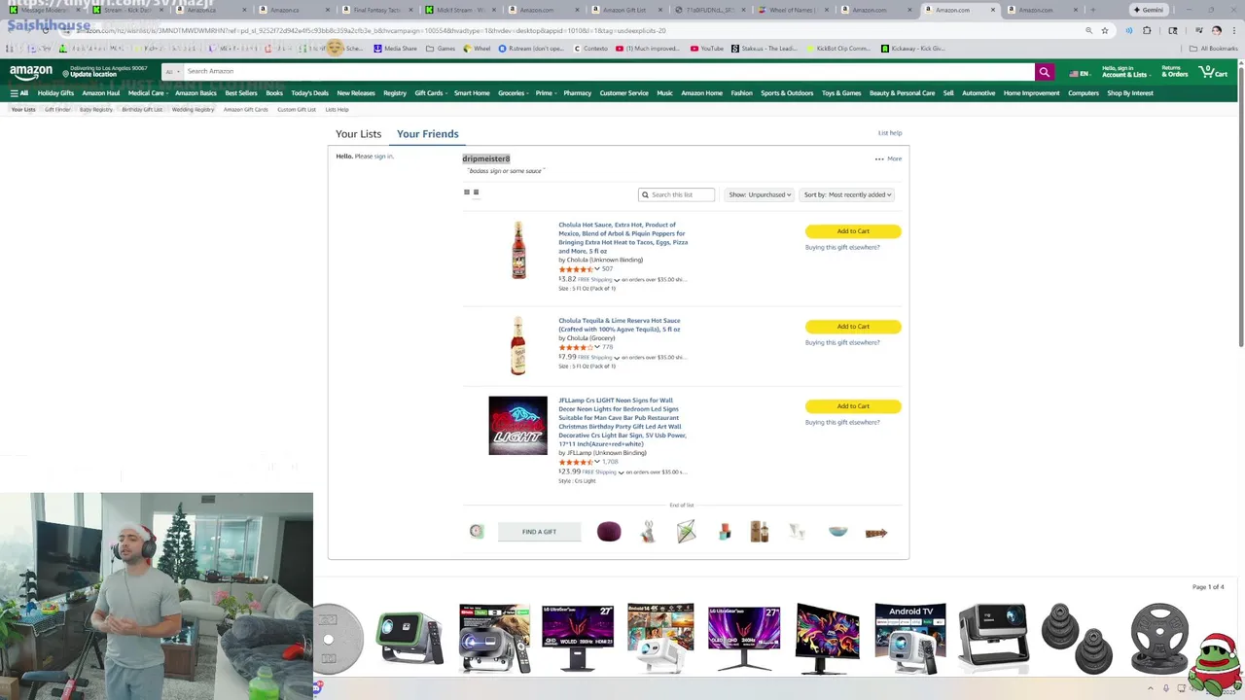This screenshot has width=1245, height=700.
Task: Open the search category All dropdown
Action: click(x=171, y=72)
